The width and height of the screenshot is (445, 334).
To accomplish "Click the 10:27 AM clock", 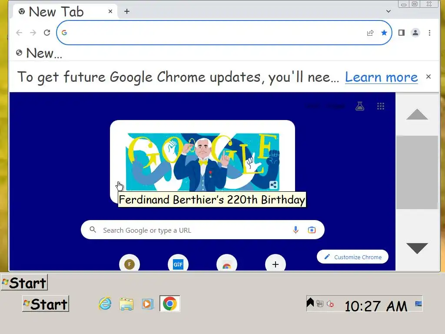I will (376, 306).
